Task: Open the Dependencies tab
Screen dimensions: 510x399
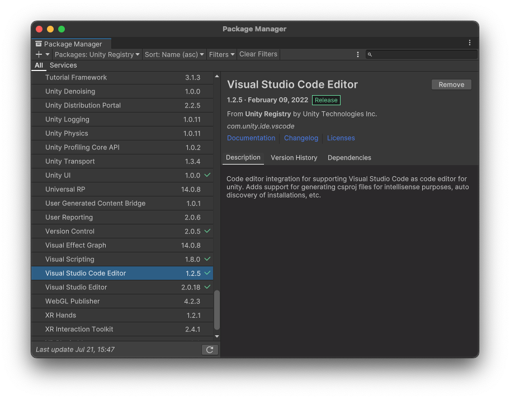Action: coord(349,157)
